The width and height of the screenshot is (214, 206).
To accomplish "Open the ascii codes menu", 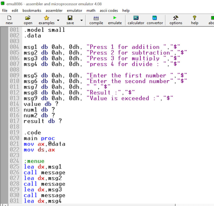I will tap(109, 10).
